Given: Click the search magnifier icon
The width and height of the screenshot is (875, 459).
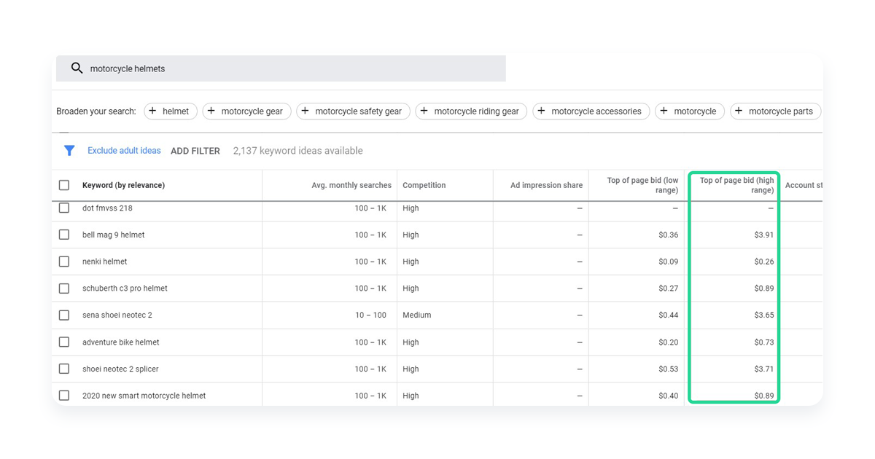Looking at the screenshot, I should (77, 68).
